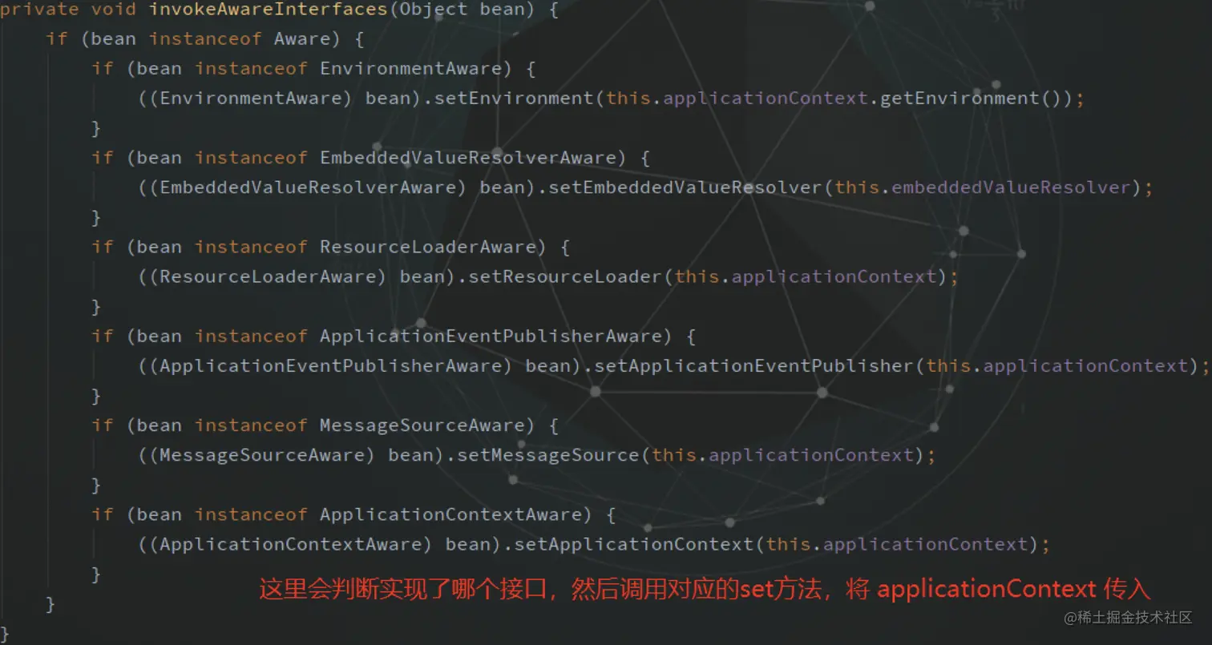Click 'Aware' in the outer instanceof check

pyautogui.click(x=302, y=39)
